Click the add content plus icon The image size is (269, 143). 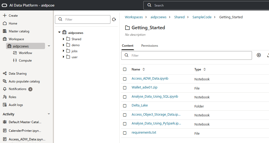(x=259, y=55)
